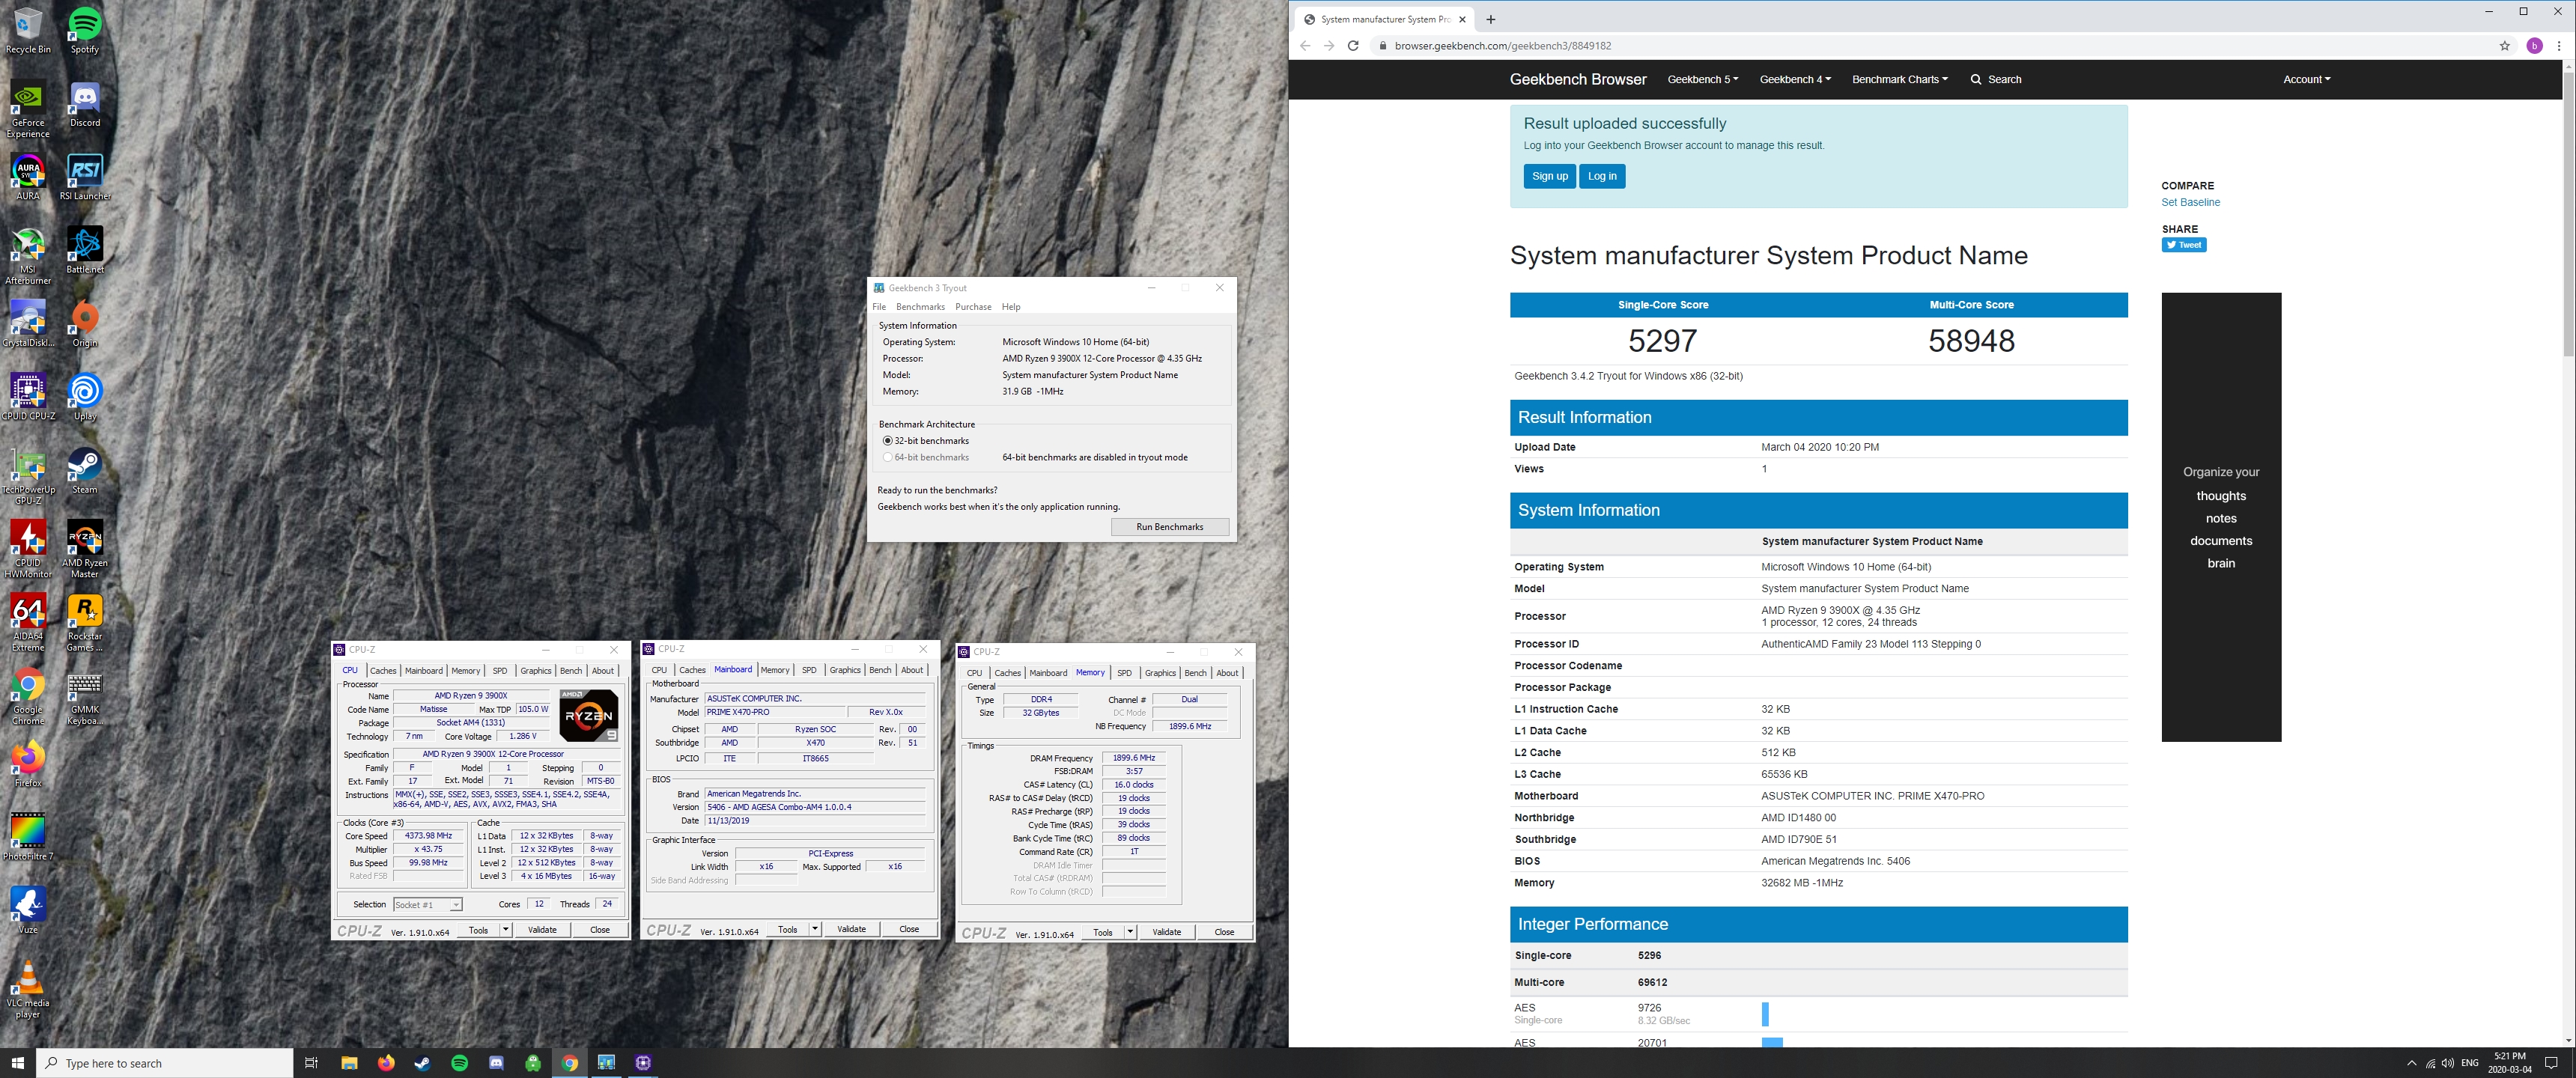This screenshot has width=2576, height=1078.
Task: Open Geekbench 3 Help menu
Action: 1011,307
